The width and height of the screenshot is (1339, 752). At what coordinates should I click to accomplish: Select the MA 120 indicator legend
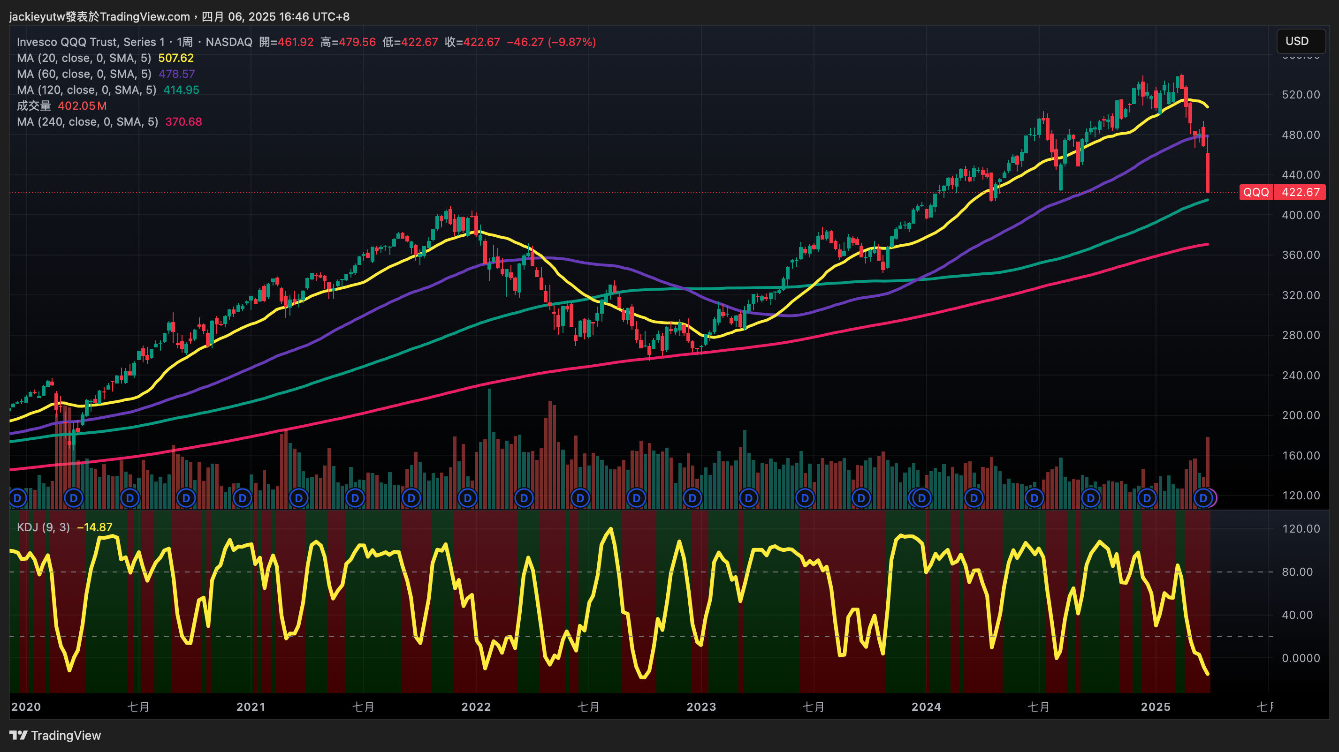click(86, 90)
